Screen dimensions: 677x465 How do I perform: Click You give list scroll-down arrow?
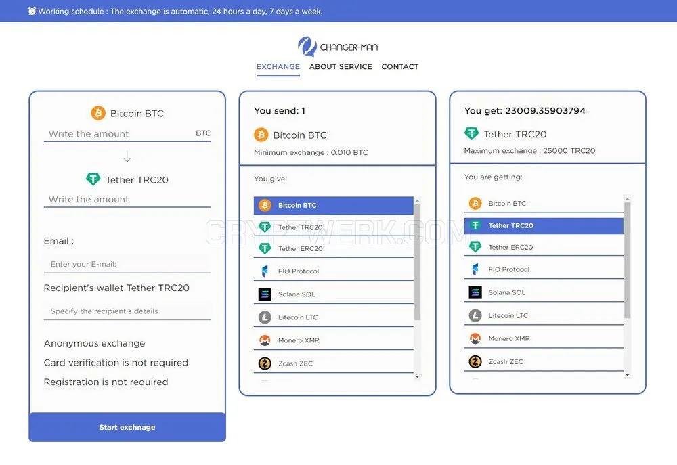tap(417, 376)
